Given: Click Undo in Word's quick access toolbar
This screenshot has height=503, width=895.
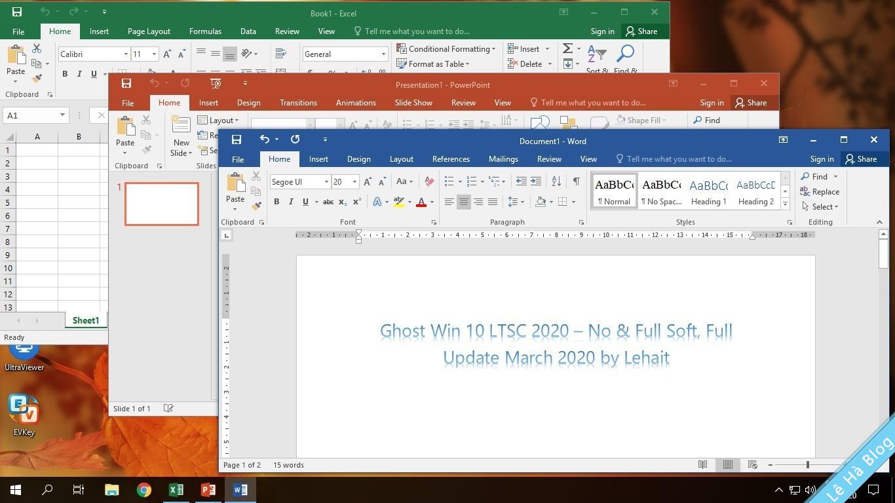Looking at the screenshot, I should [x=265, y=140].
